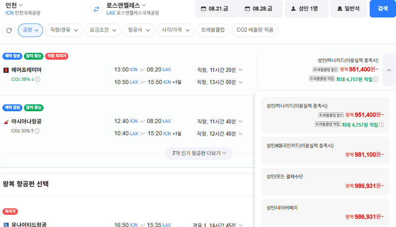Show 7개 인기 항공편 더보기
Viewport: 396px width, 227px height.
(x=199, y=153)
